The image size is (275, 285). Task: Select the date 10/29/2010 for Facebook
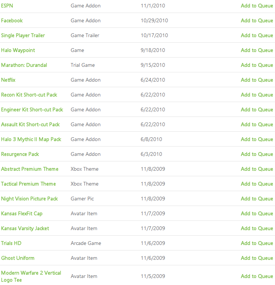[x=154, y=20]
